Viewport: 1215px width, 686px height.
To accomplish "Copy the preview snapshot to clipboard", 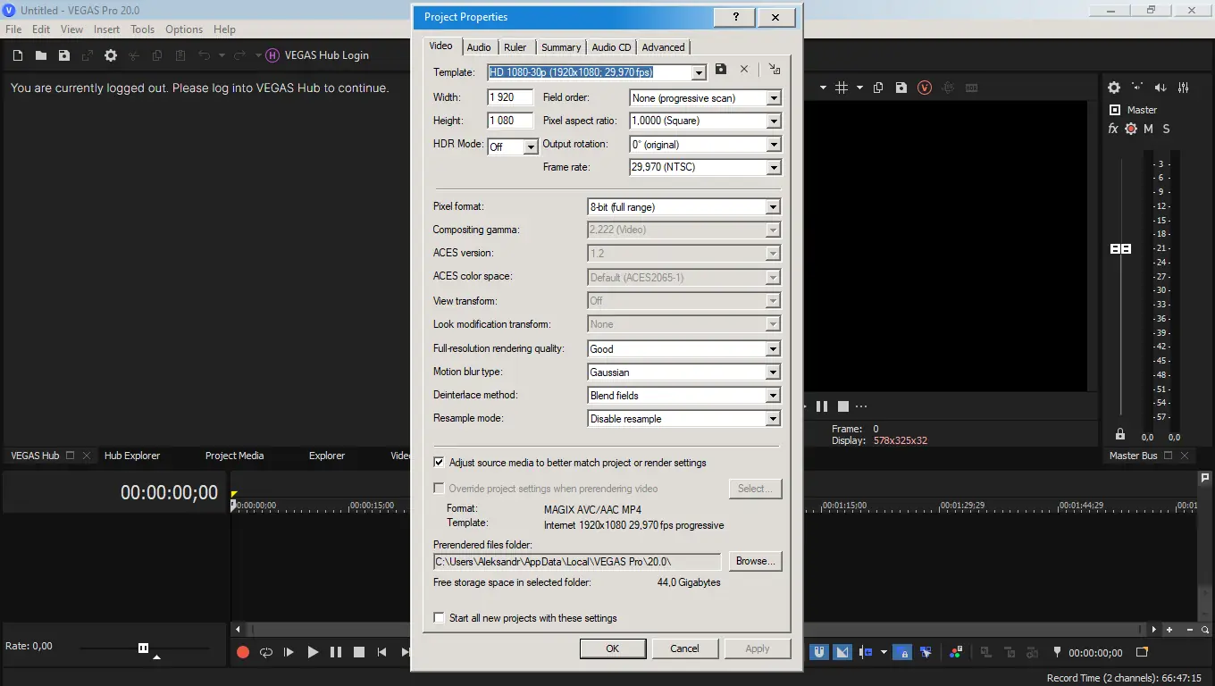I will pyautogui.click(x=878, y=88).
